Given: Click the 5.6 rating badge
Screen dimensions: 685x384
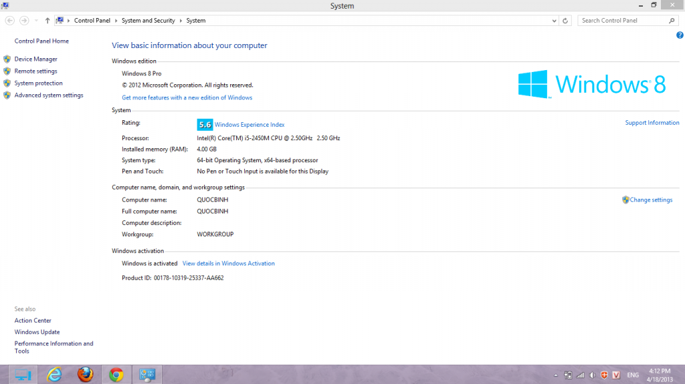Looking at the screenshot, I should [205, 125].
